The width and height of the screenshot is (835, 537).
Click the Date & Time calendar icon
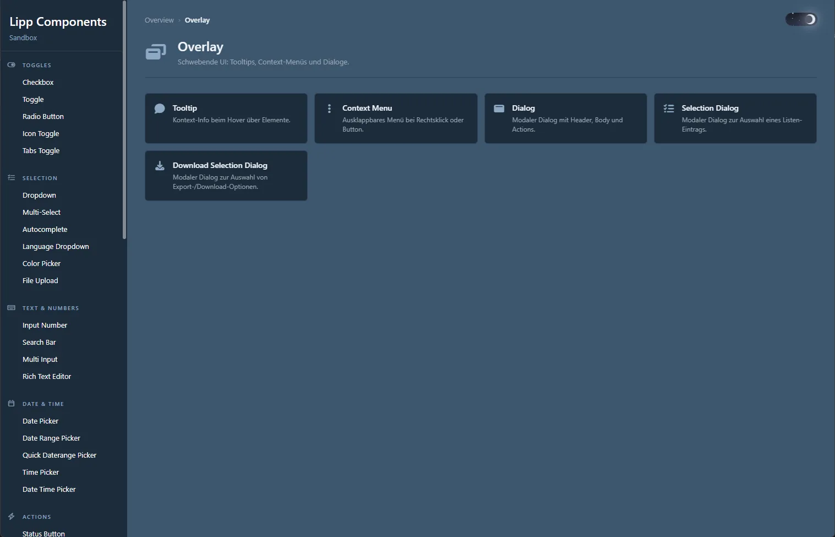point(11,404)
